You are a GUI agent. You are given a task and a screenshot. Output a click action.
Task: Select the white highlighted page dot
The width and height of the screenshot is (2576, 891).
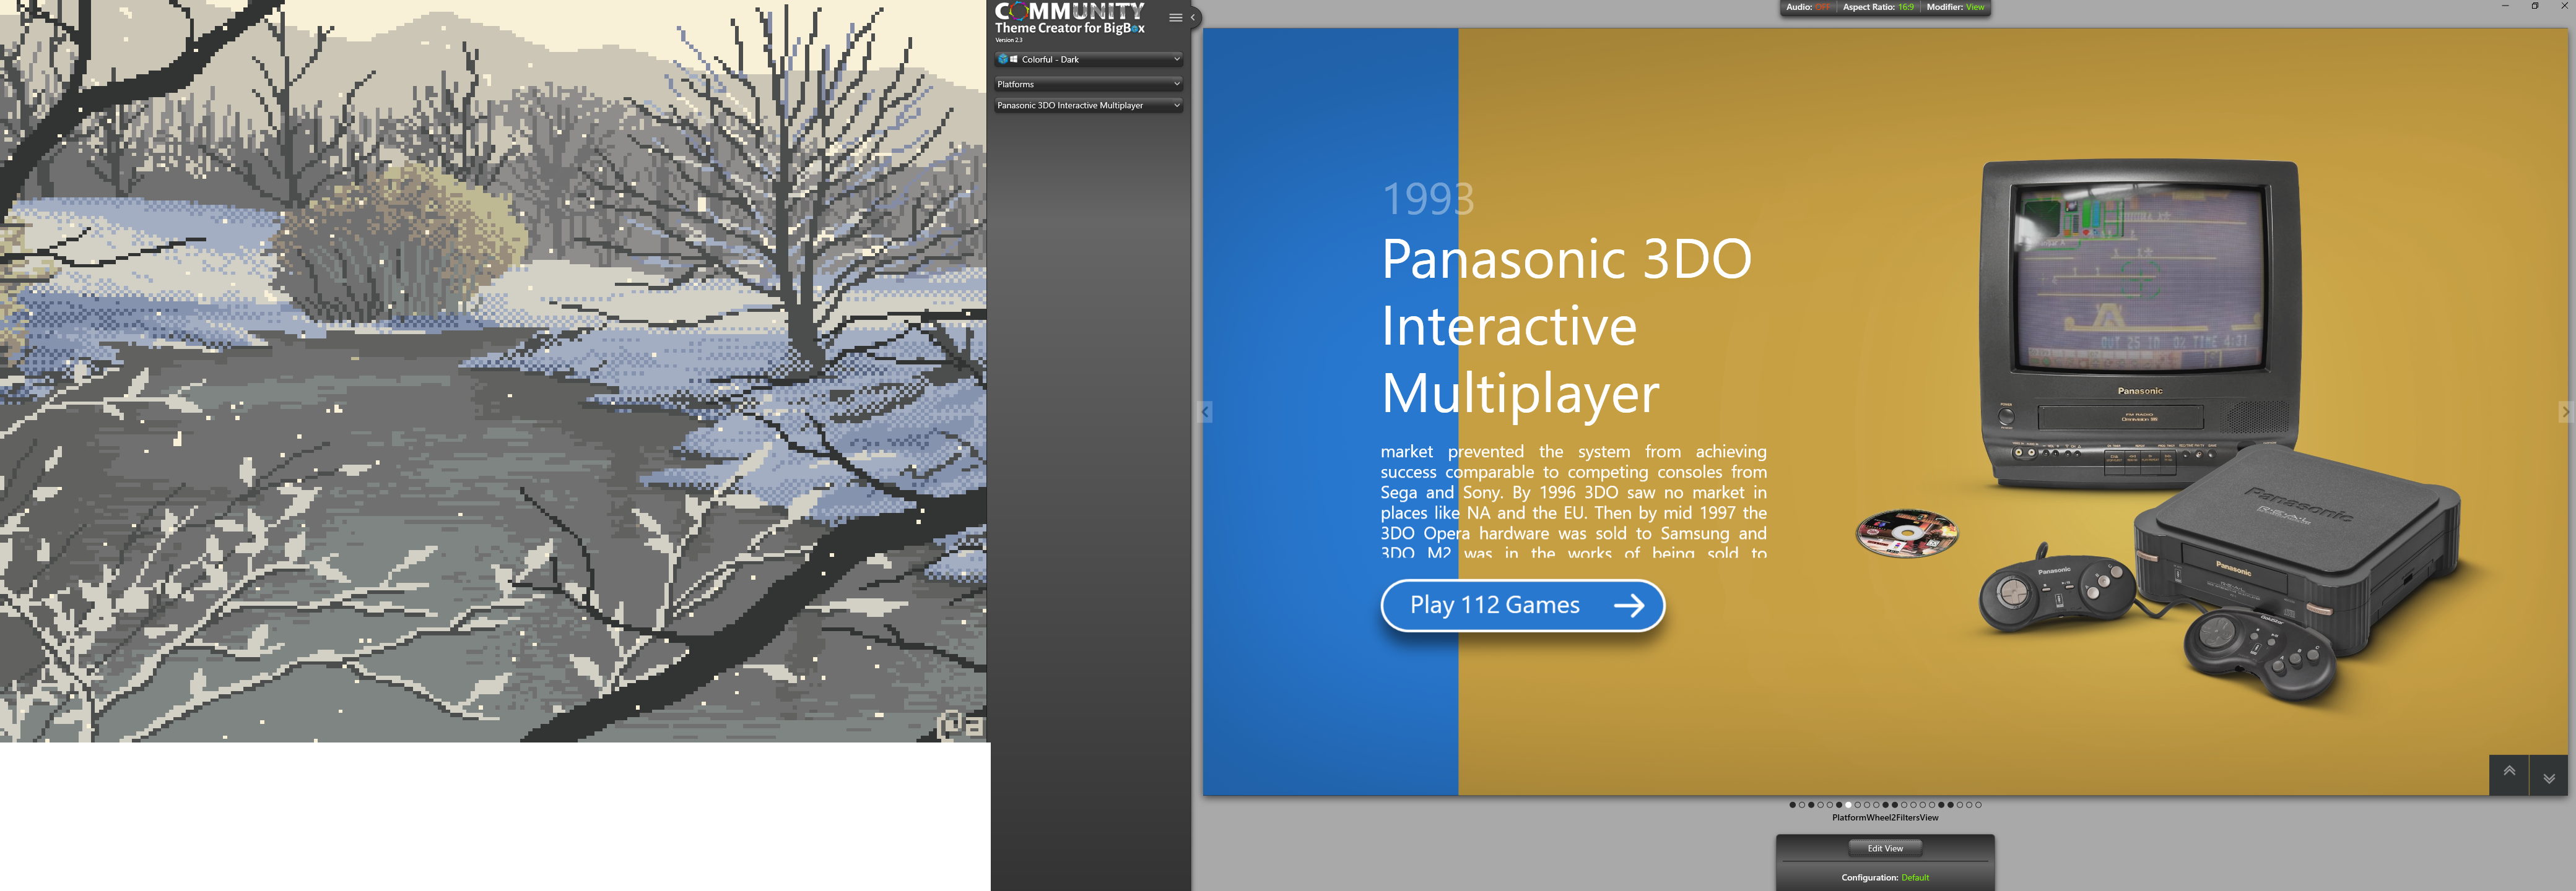click(1848, 805)
